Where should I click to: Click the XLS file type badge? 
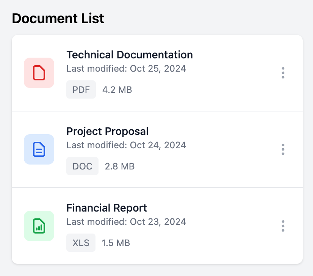point(81,243)
